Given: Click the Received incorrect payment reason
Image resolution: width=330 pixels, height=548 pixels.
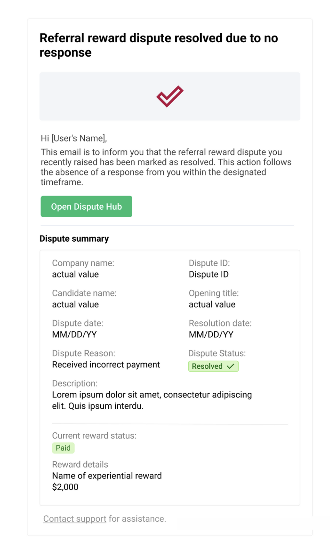Looking at the screenshot, I should pos(106,365).
